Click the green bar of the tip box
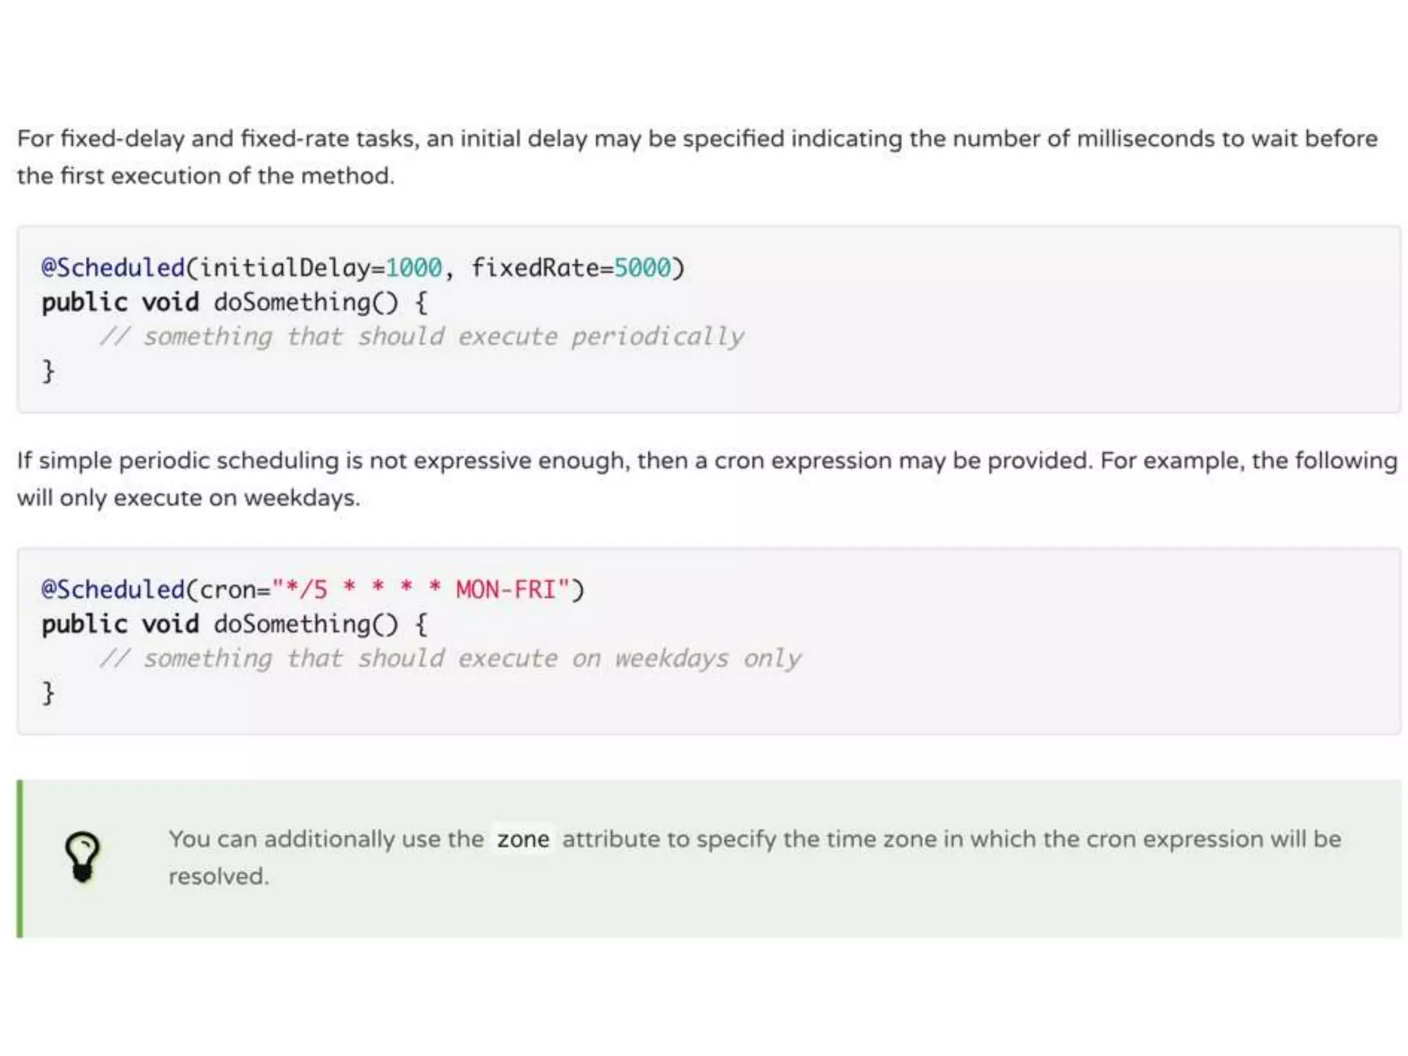This screenshot has width=1408, height=1056. (x=20, y=858)
